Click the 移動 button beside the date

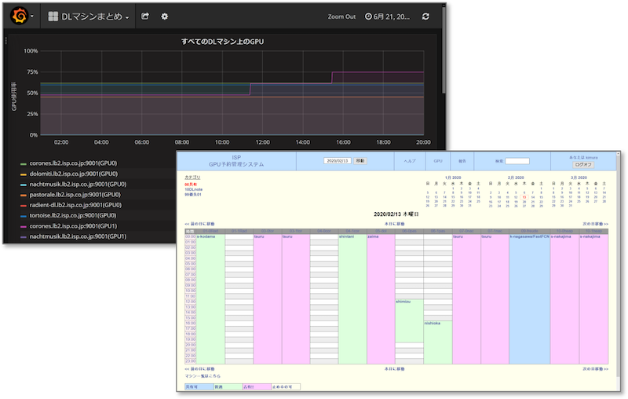pos(360,160)
